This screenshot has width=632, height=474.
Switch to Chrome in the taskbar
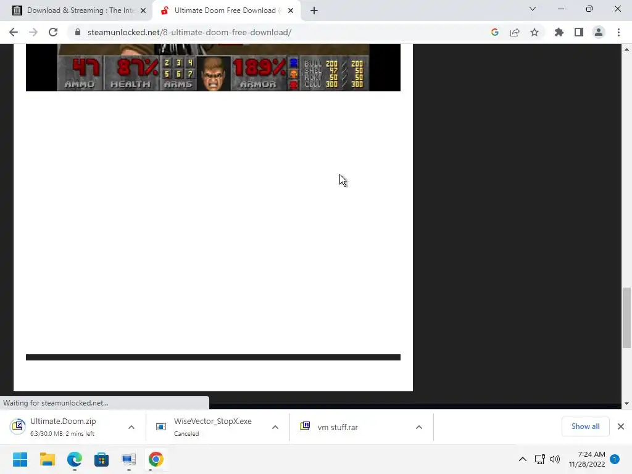point(156,459)
